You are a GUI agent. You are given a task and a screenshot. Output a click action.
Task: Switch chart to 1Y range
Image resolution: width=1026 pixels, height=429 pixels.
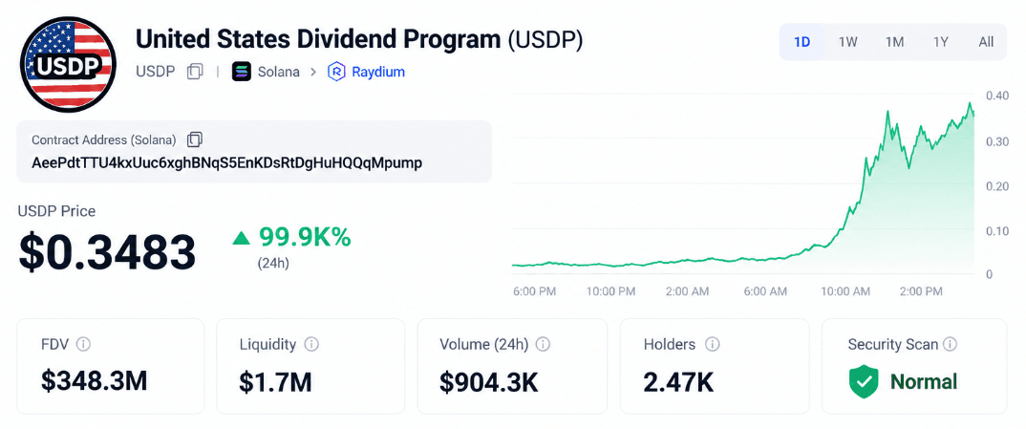coord(941,42)
